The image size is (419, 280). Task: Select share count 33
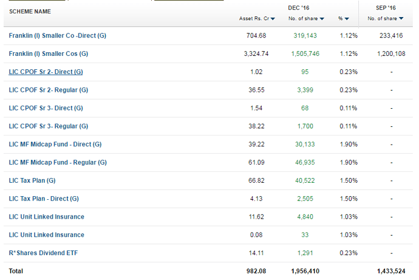click(305, 235)
